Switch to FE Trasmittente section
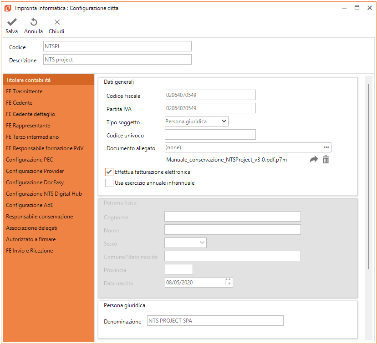This screenshot has width=377, height=344. click(x=25, y=91)
